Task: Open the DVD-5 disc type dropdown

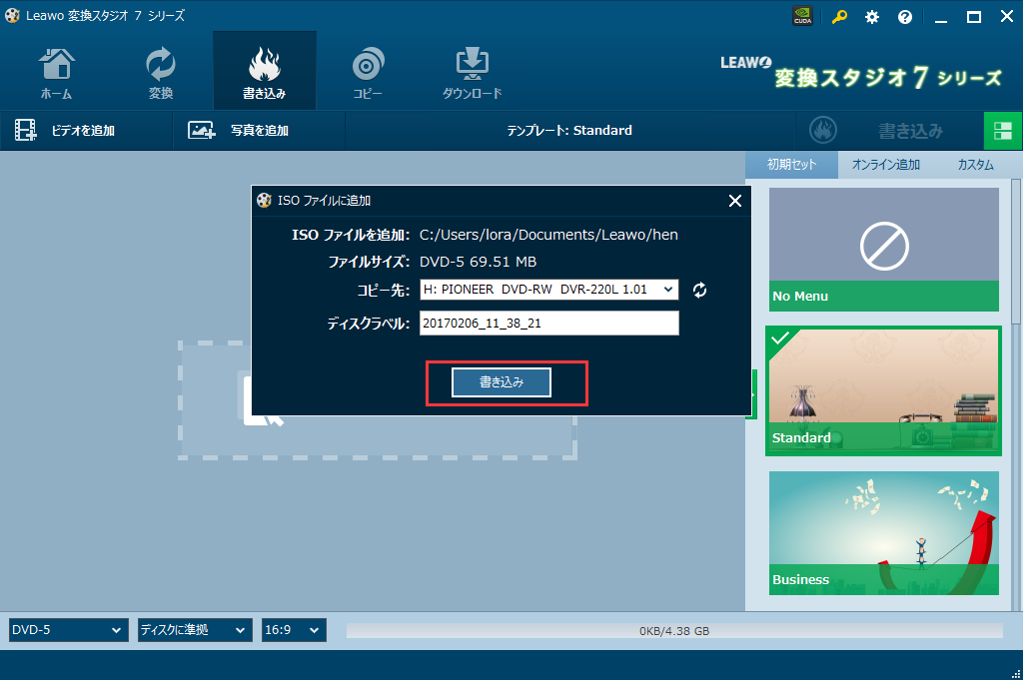Action: (x=68, y=630)
